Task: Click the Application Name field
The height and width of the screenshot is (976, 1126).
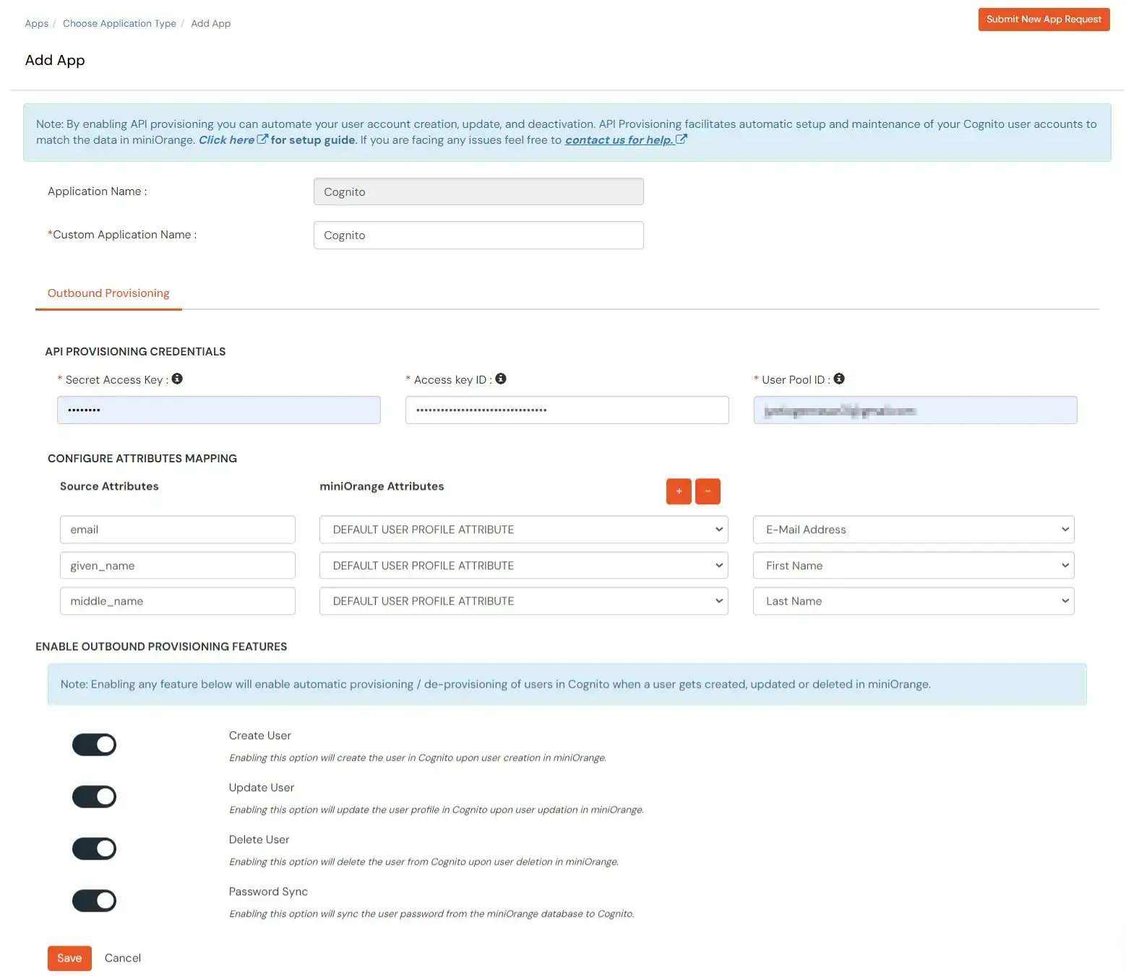Action: click(x=478, y=192)
